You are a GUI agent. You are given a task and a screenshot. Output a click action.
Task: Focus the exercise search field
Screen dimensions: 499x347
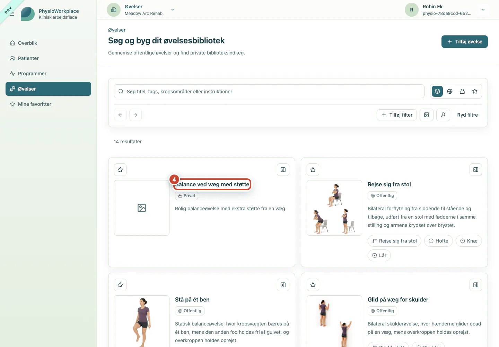pos(269,91)
